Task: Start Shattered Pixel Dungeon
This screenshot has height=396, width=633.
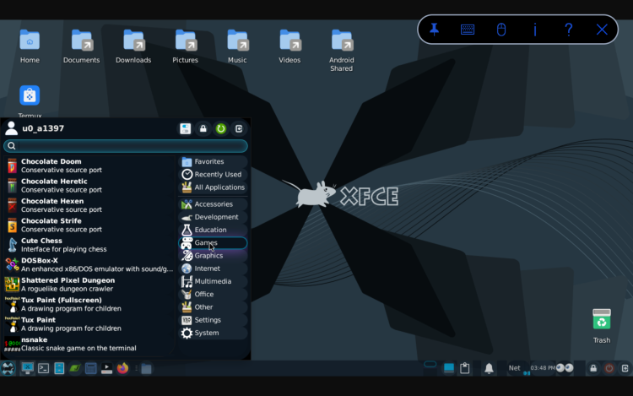Action: click(89, 285)
